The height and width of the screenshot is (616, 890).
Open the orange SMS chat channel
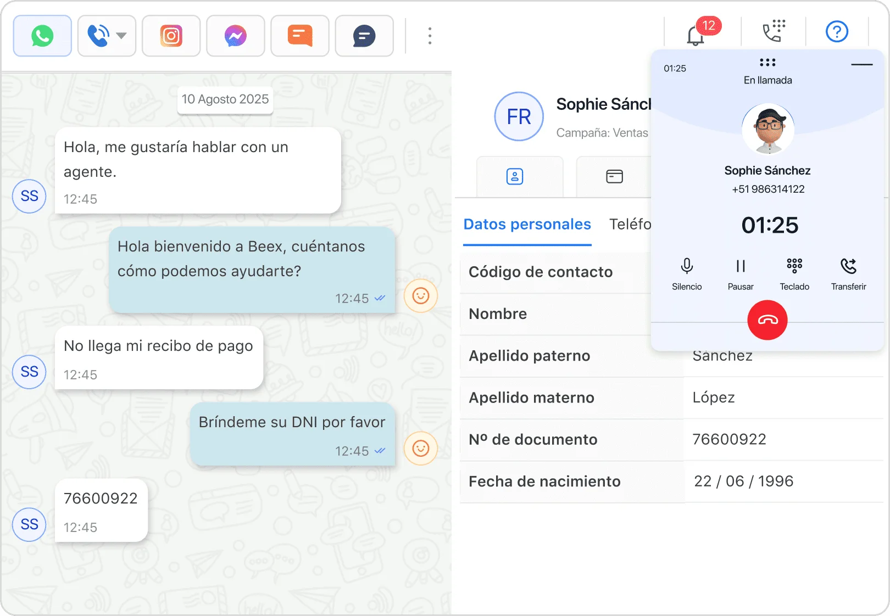[299, 36]
